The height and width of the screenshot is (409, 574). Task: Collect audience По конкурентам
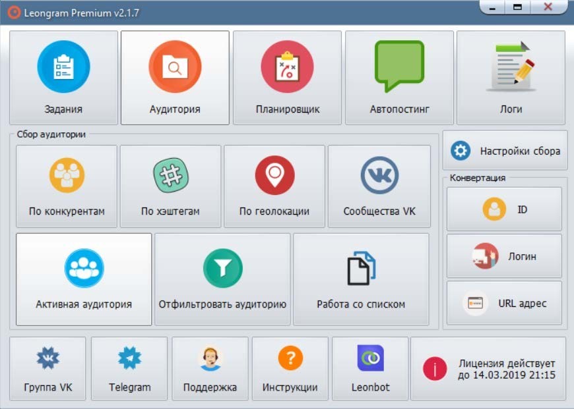click(x=66, y=186)
